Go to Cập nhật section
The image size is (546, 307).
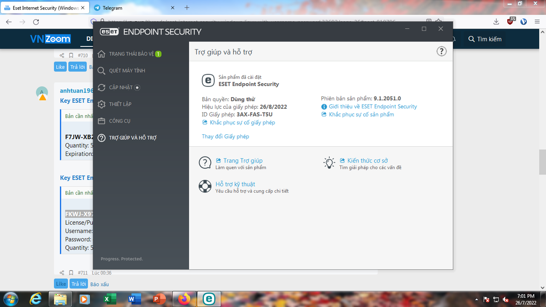click(121, 87)
